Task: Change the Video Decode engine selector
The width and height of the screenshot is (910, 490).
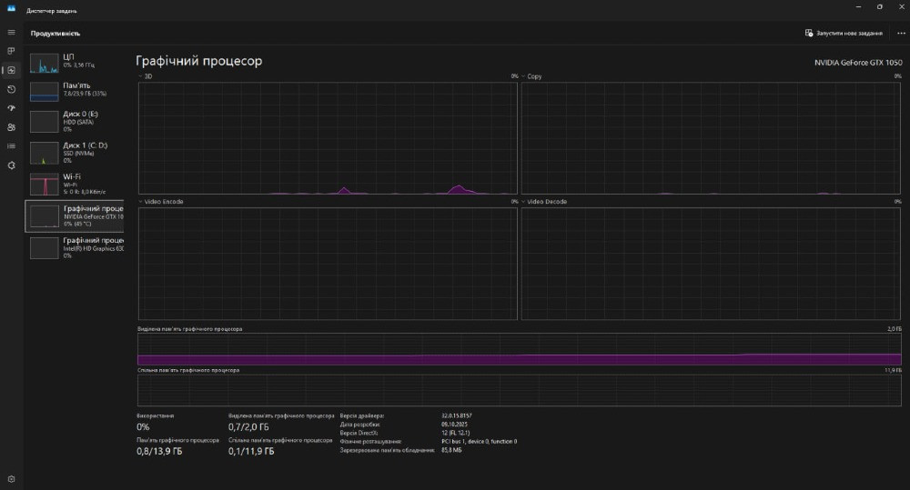Action: pos(545,202)
